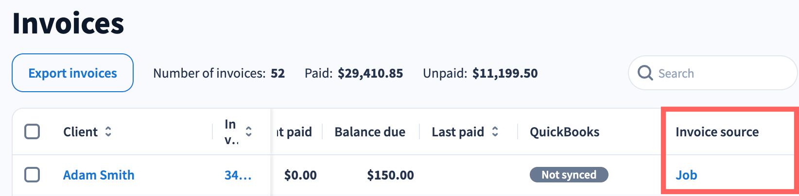Click the Unpaid total $11,199.50

tap(504, 73)
